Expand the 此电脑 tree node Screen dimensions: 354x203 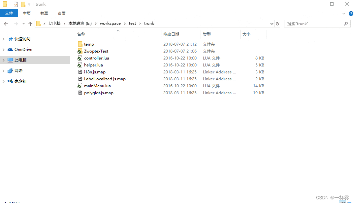pyautogui.click(x=3, y=60)
